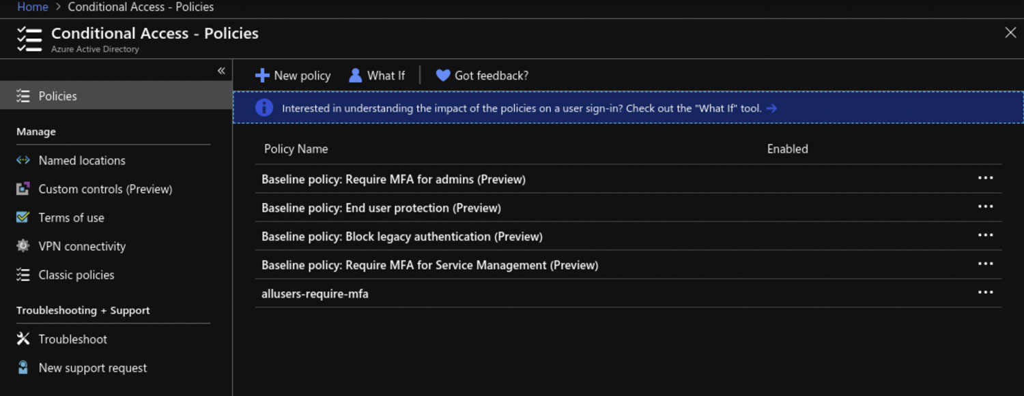
Task: Go to Home breadcrumb link
Action: point(33,7)
